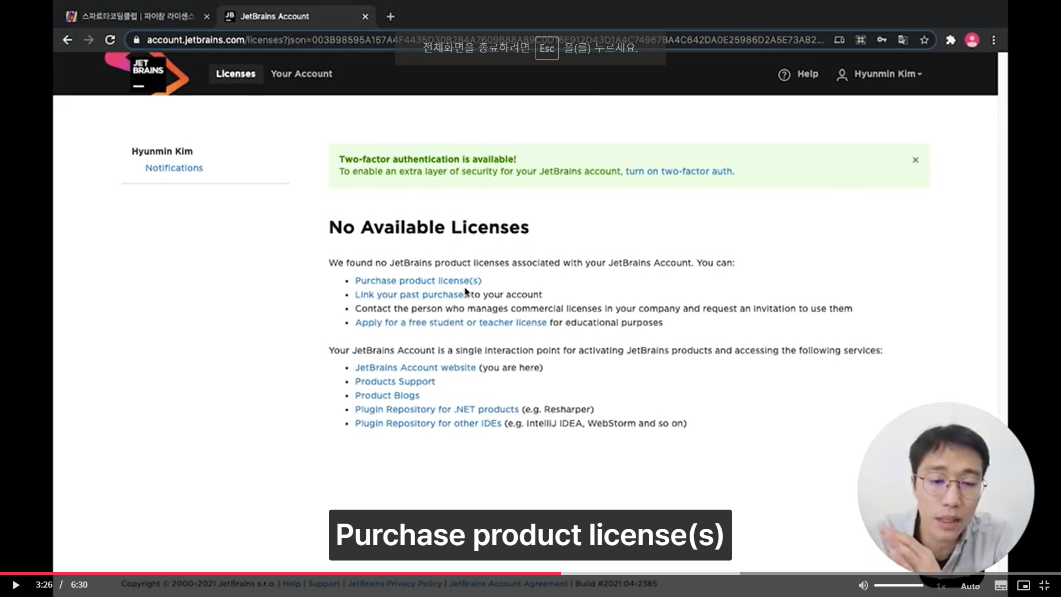Mute the video using the speaker icon
The height and width of the screenshot is (597, 1061).
863,585
